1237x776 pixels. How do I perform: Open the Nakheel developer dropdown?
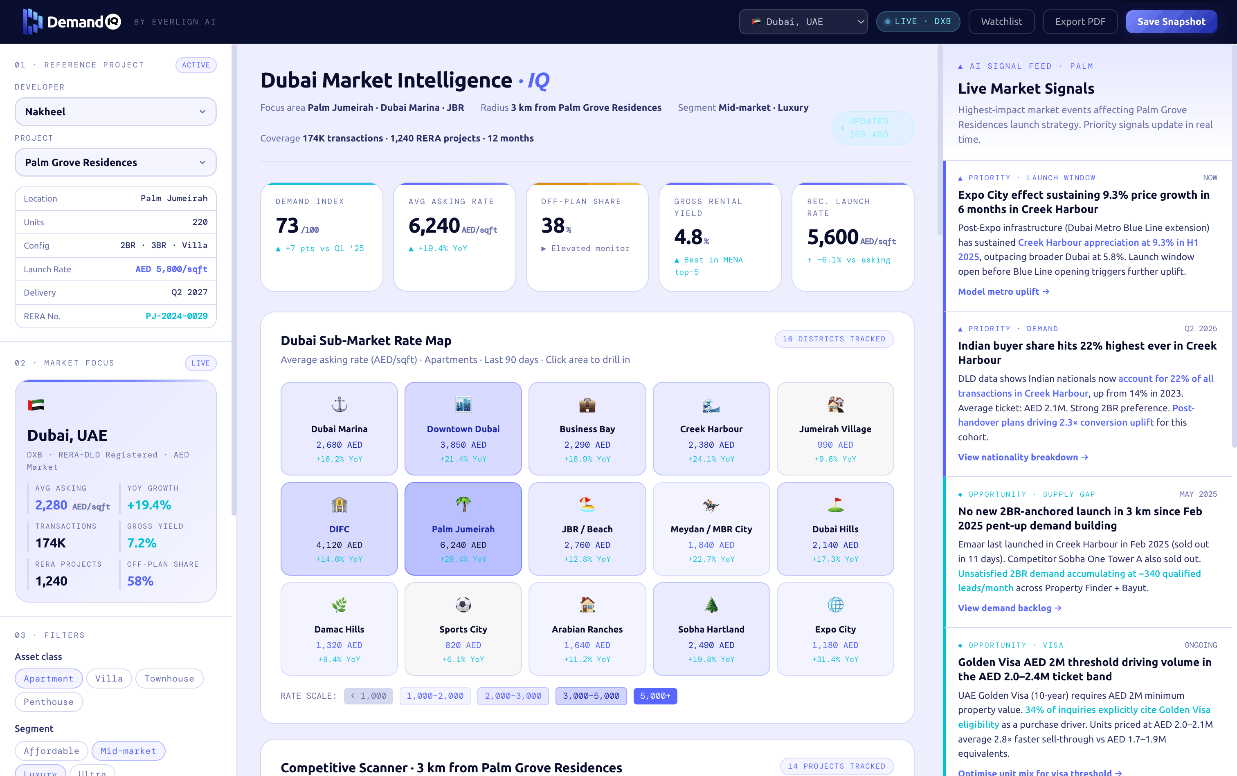pos(115,111)
